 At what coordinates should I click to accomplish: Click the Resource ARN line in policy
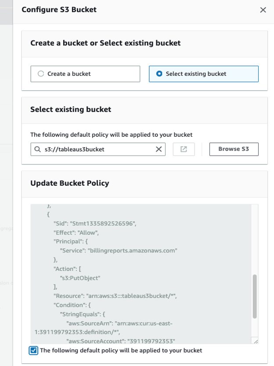tap(115, 296)
